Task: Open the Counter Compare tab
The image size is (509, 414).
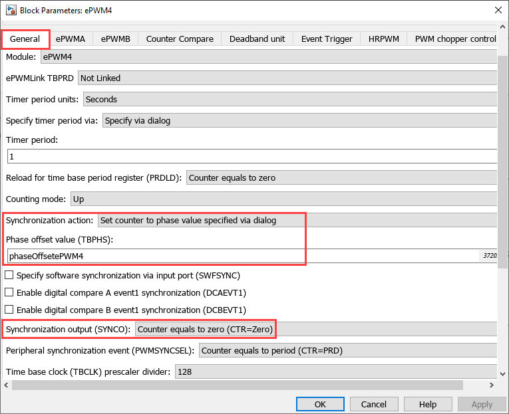Action: pos(180,39)
